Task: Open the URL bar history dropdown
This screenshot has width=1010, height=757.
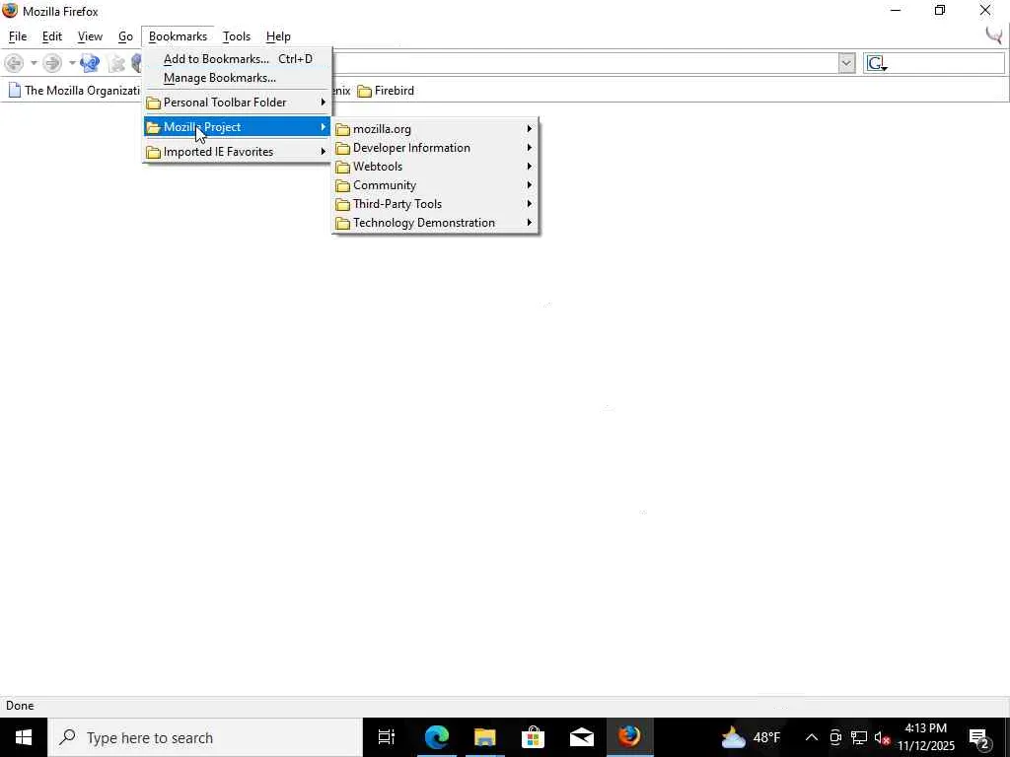Action: pos(846,63)
